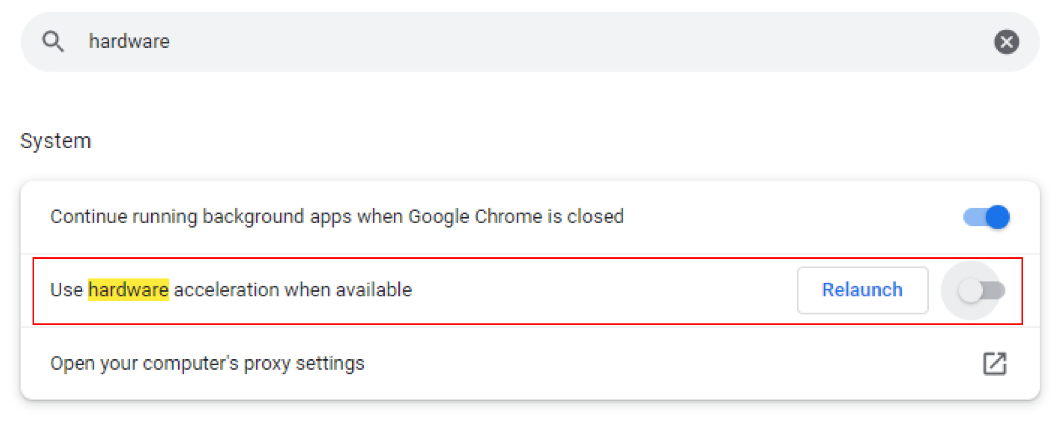Screen dimensions: 1059x422
Task: Turn off the blue toggle in System section
Action: 986,217
